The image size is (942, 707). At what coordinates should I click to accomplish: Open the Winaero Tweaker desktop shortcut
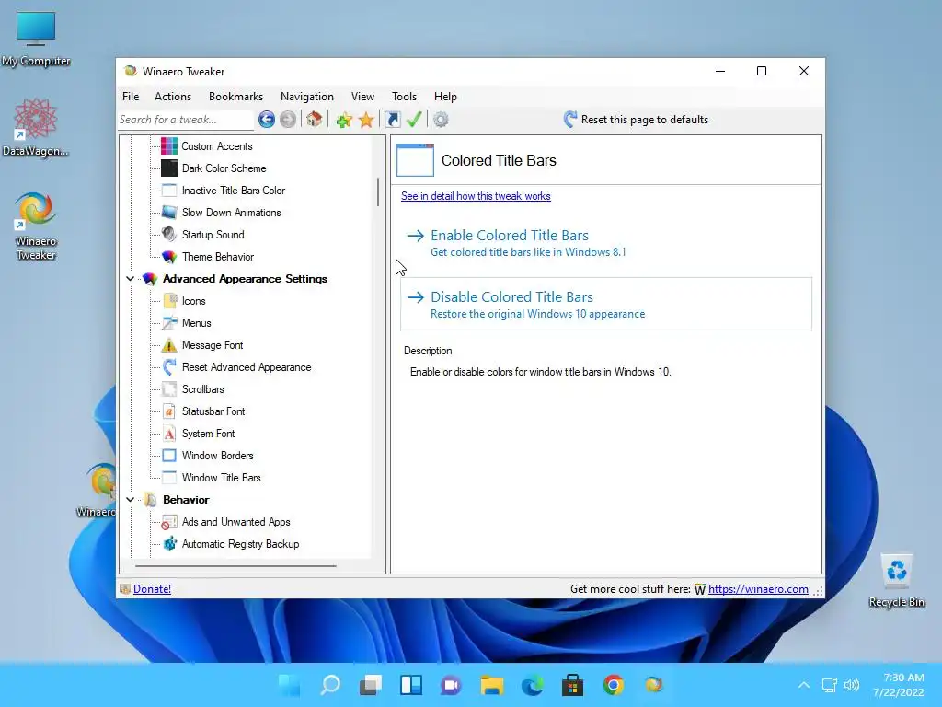pos(36,226)
